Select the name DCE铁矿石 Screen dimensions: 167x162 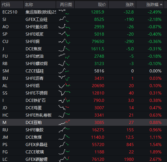click(x=35, y=100)
